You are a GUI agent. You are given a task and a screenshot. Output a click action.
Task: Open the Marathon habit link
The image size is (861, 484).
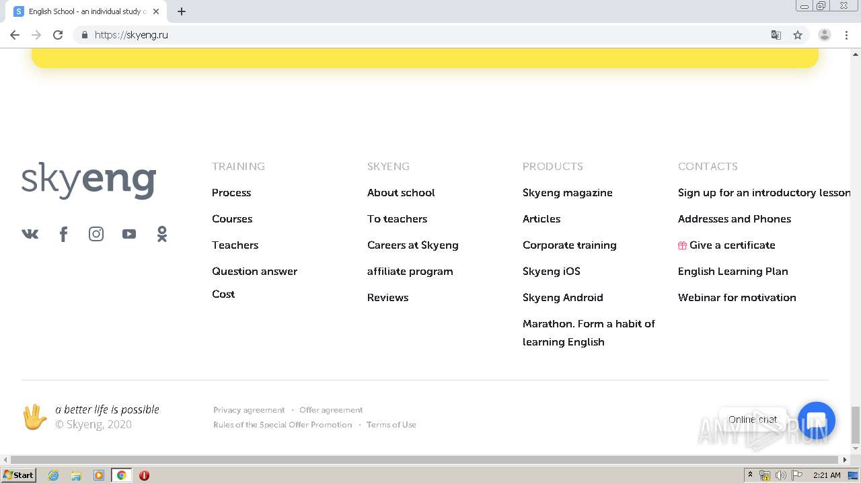tap(589, 333)
